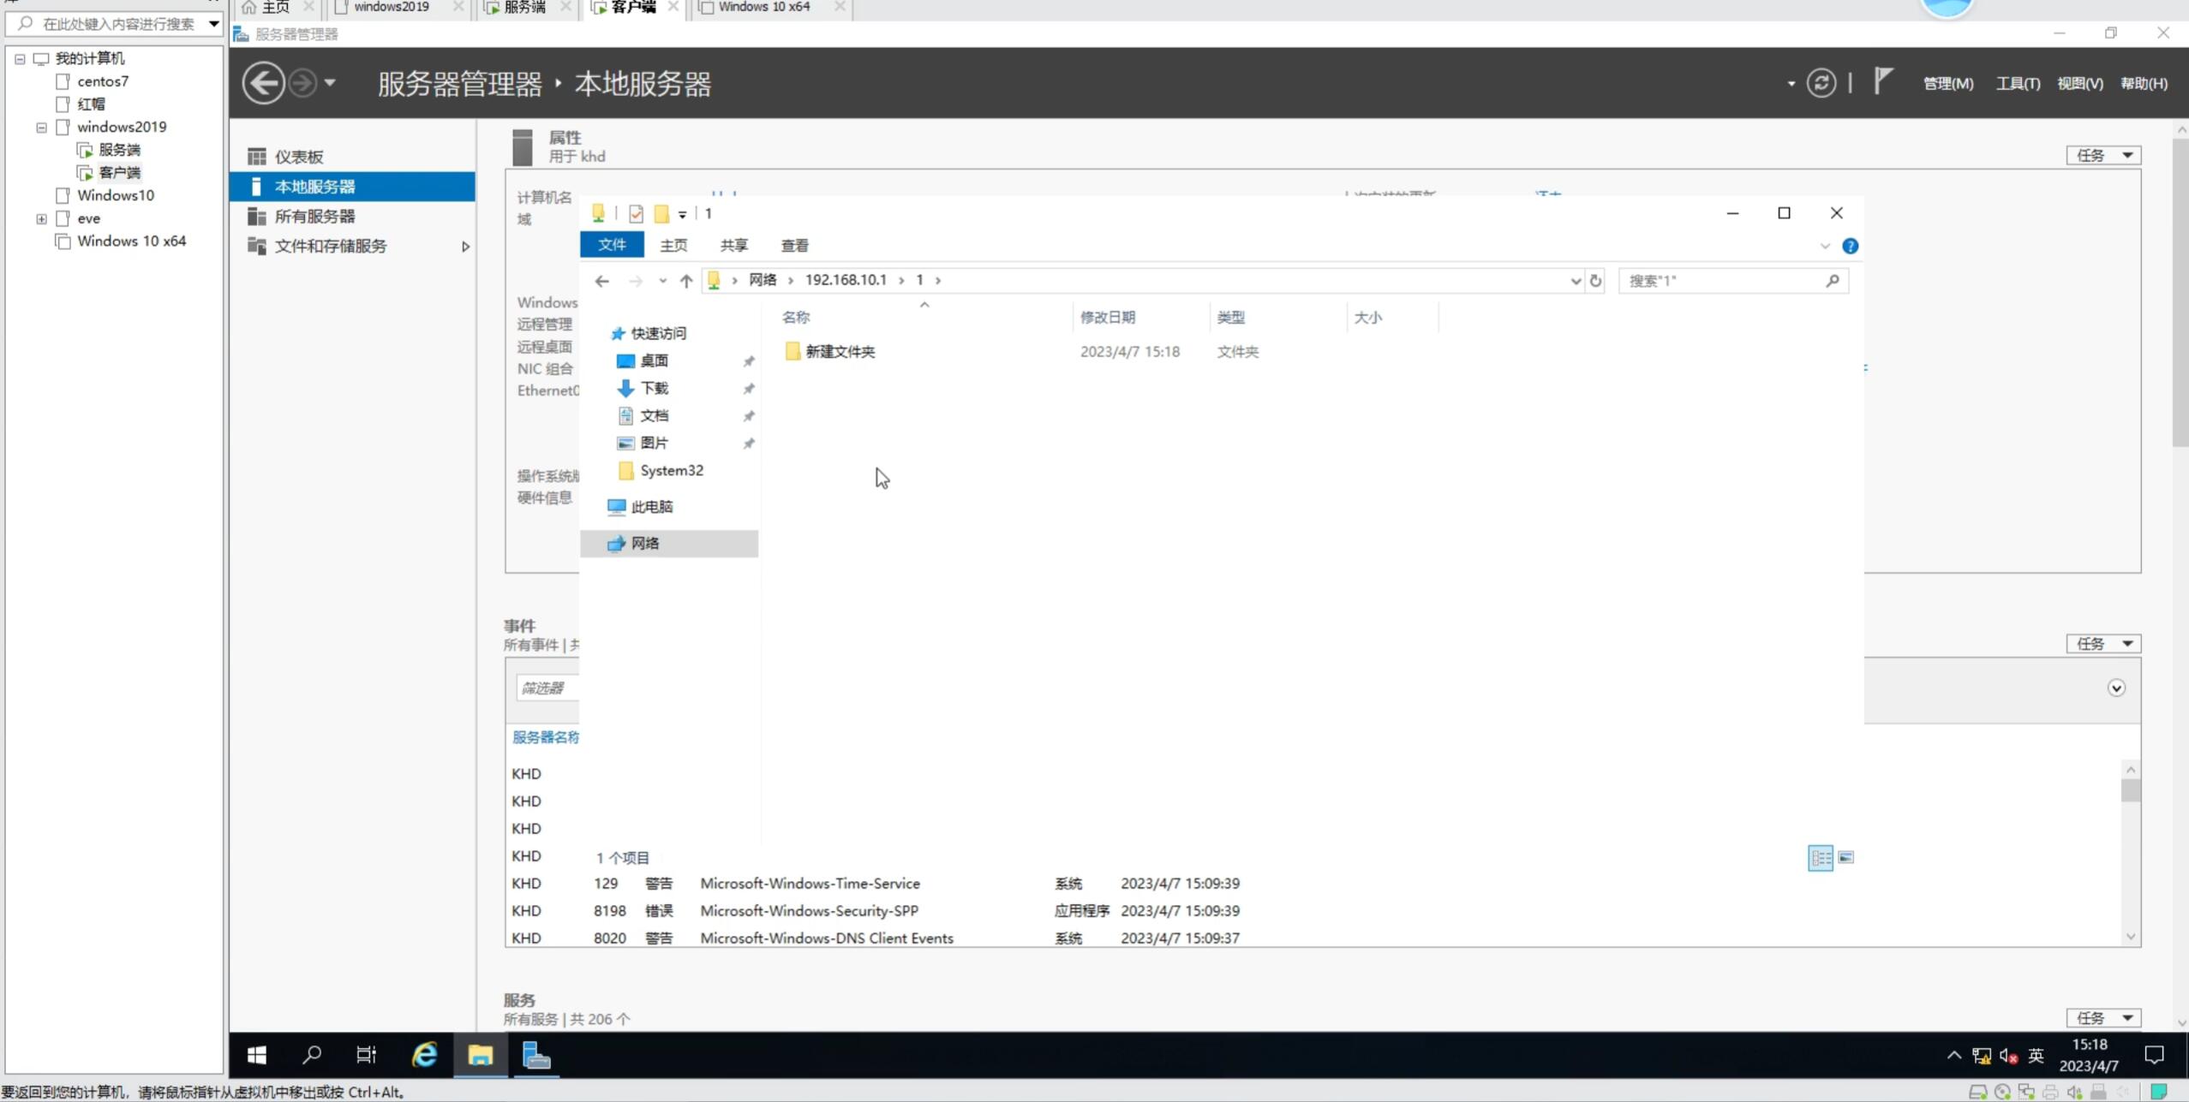Collapse the windows2019 tree node
2189x1102 pixels.
pyautogui.click(x=41, y=128)
